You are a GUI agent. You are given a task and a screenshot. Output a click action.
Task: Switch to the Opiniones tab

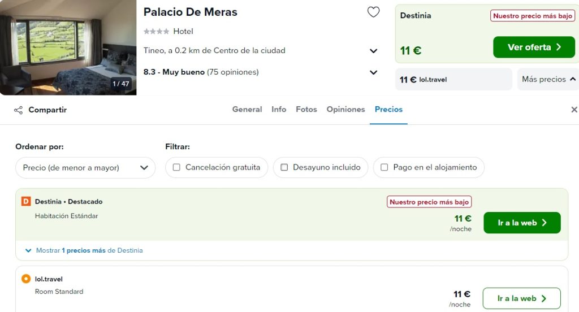(x=345, y=109)
